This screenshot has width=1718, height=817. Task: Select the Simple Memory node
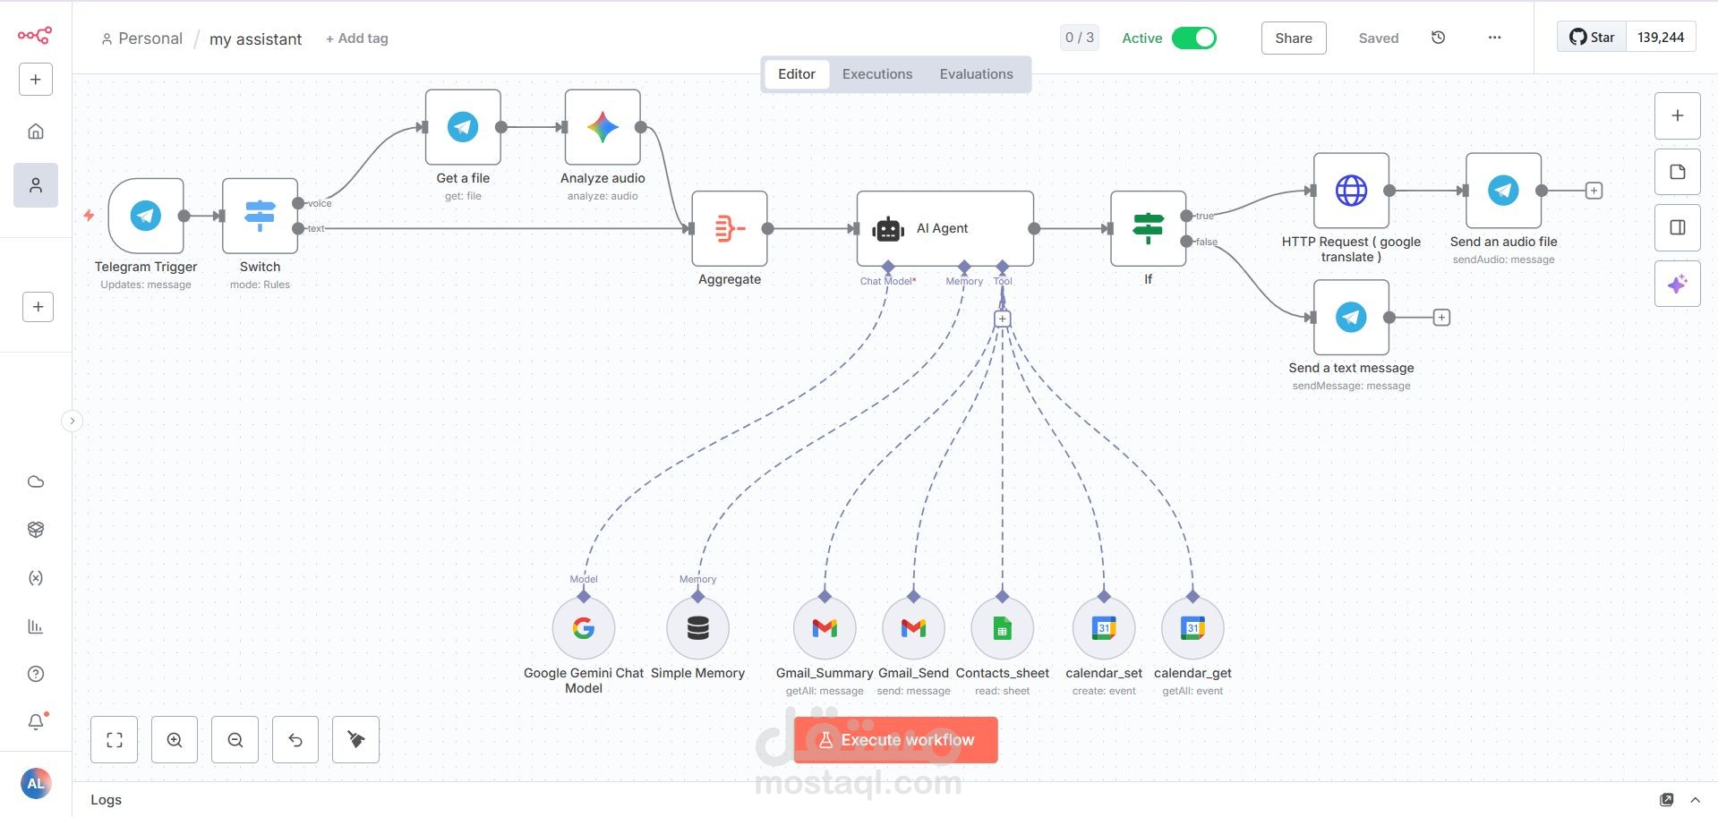pyautogui.click(x=698, y=628)
